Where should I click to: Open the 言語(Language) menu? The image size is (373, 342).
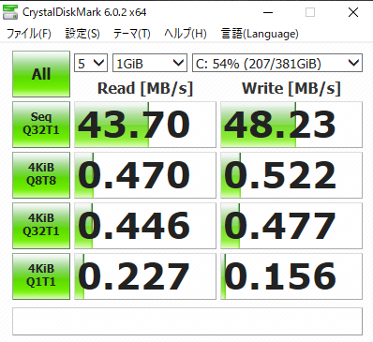point(260,34)
